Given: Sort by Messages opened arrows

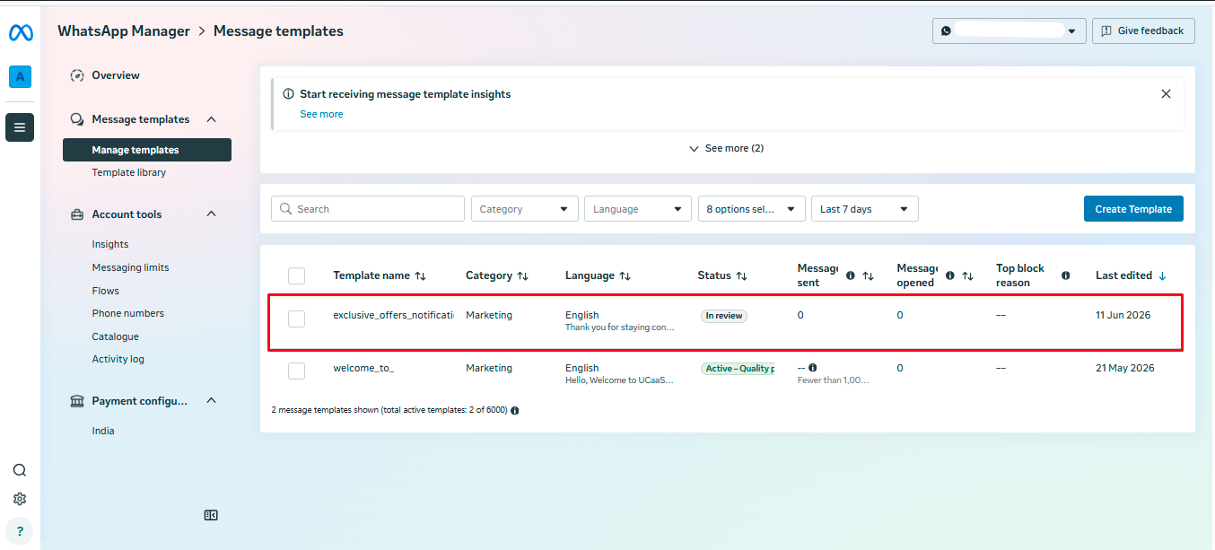Looking at the screenshot, I should [x=967, y=276].
